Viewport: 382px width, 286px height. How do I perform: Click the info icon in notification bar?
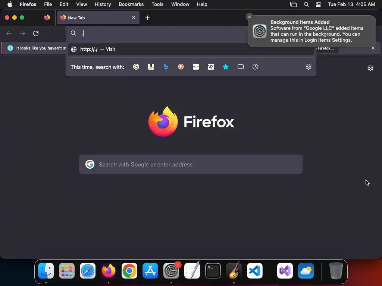click(x=10, y=48)
